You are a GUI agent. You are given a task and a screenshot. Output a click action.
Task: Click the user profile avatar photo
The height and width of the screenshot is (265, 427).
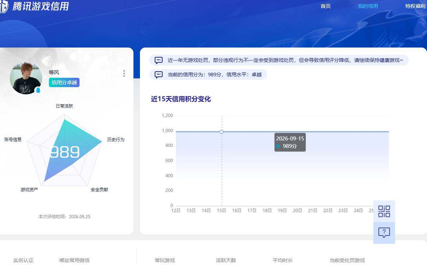26,78
